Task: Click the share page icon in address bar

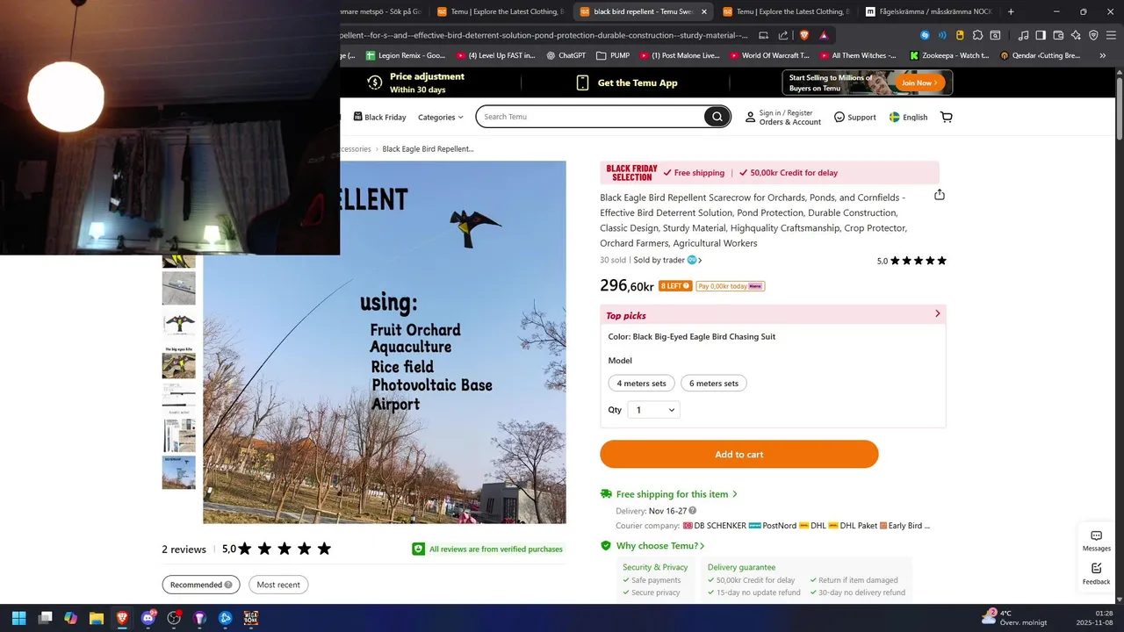Action: coord(783,35)
